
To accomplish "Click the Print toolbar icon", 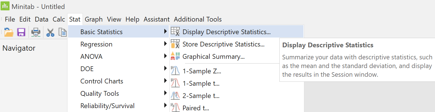I will (36, 32).
